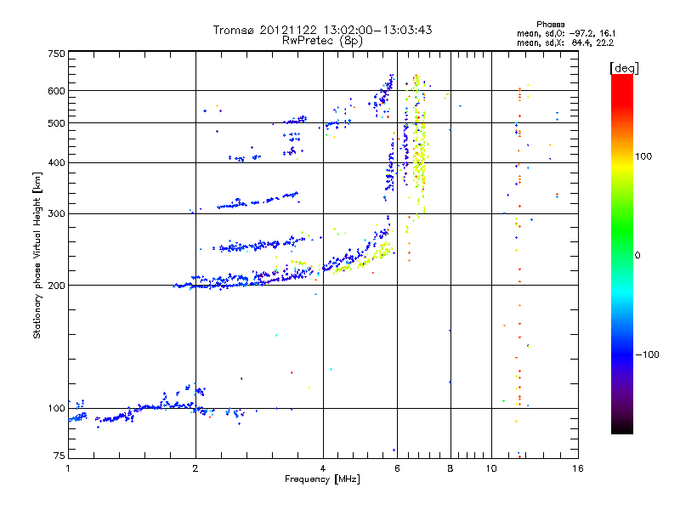Click the "mean, sd,O: -97.2, 16.1" line
Image resolution: width=680 pixels, height=510 pixels.
[x=566, y=33]
